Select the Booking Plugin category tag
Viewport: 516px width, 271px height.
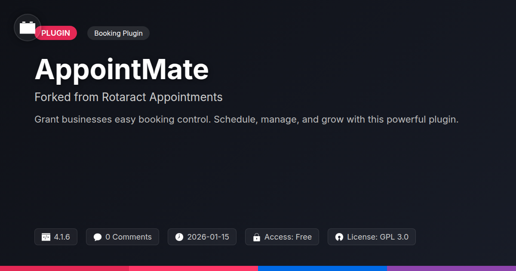[118, 33]
